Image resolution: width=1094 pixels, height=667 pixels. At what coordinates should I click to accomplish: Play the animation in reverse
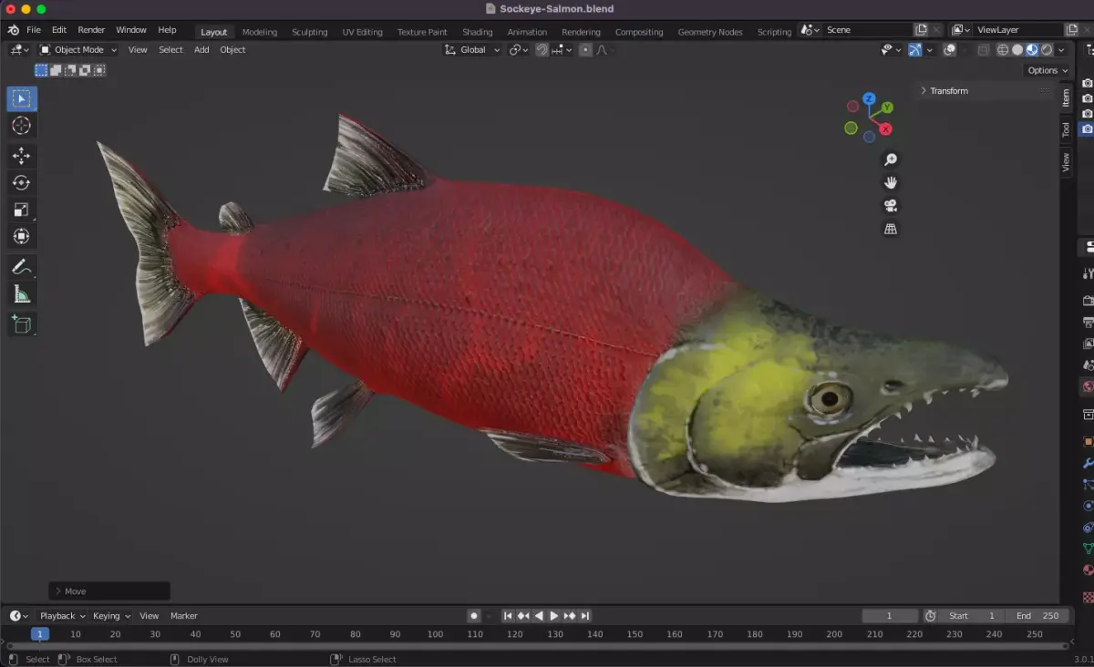tap(539, 616)
